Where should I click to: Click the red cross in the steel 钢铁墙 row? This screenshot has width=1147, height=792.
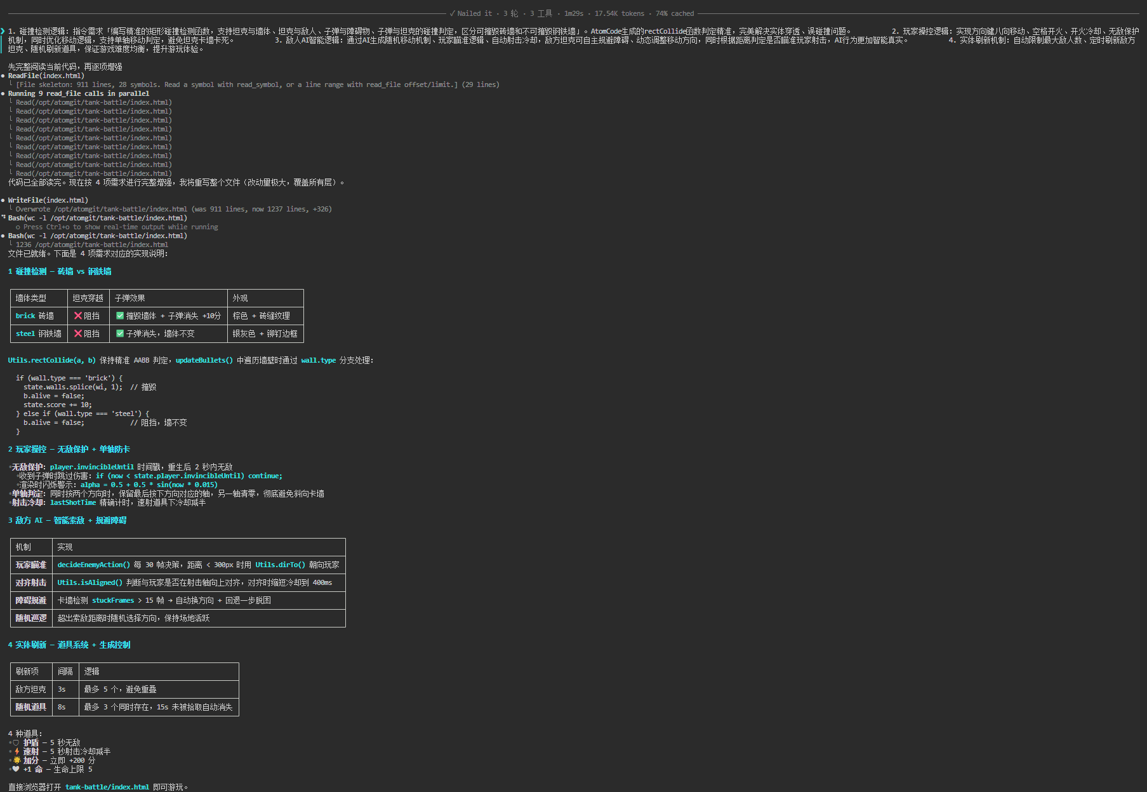pyautogui.click(x=78, y=333)
